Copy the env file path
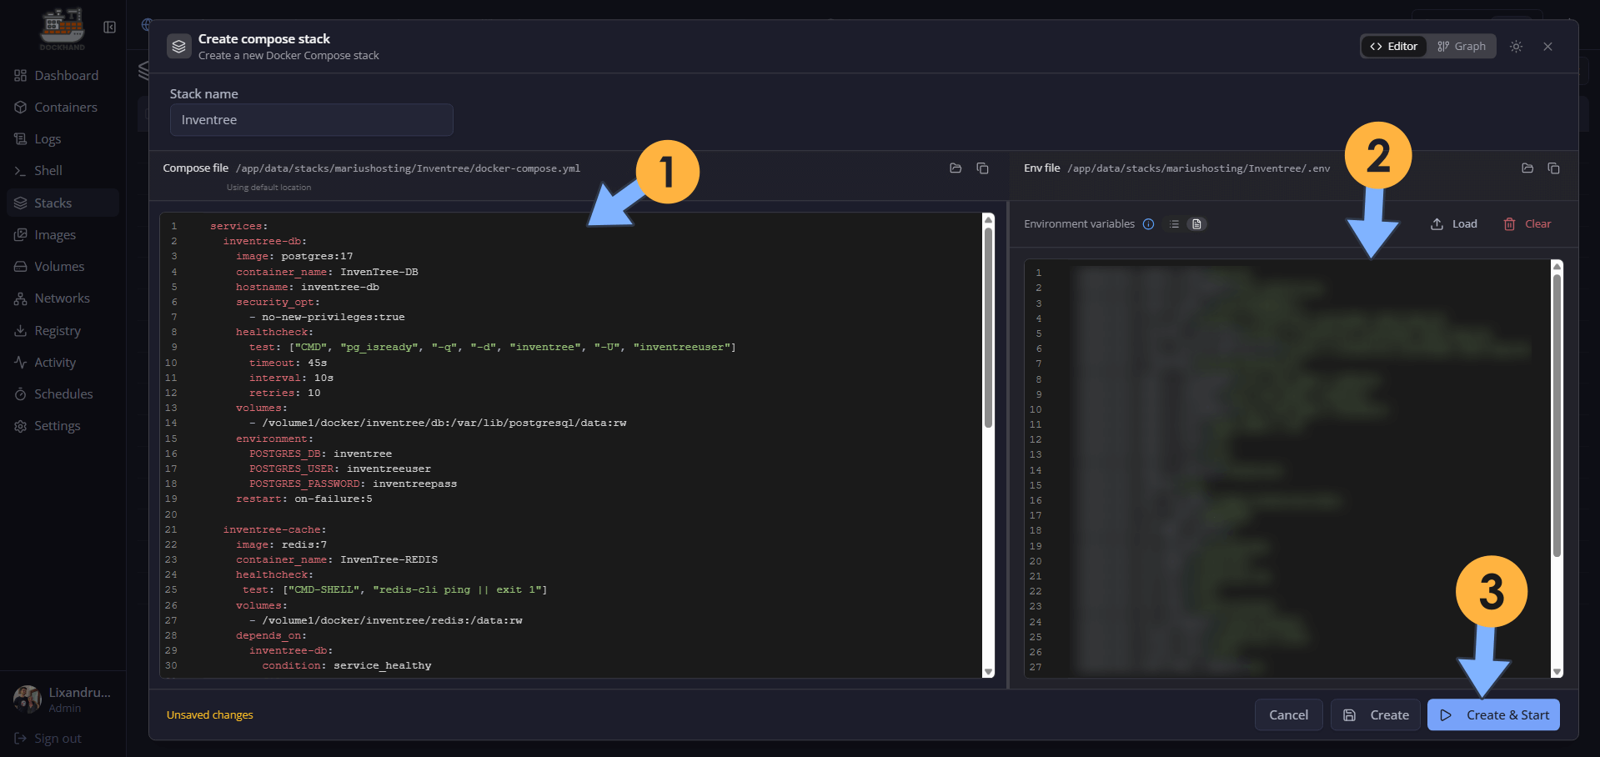The image size is (1600, 757). [1553, 168]
